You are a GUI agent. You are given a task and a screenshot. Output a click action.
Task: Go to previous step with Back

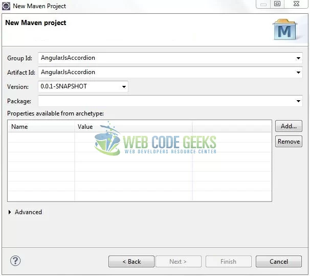[131, 261]
